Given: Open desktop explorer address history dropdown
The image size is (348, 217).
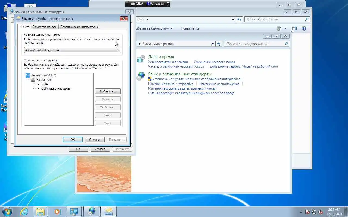Looking at the screenshot, I should (233, 19).
